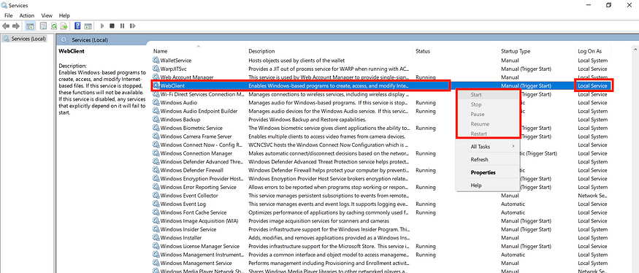
Task: Click the gear icon next to Windows Backup
Action: point(156,120)
